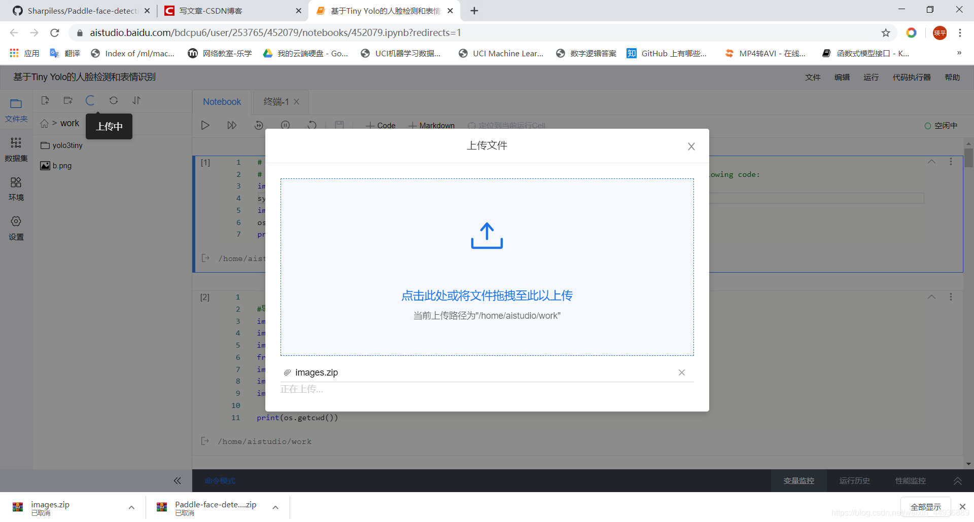974x522 pixels.
Task: Click the uploading spinner icon
Action: [x=90, y=100]
